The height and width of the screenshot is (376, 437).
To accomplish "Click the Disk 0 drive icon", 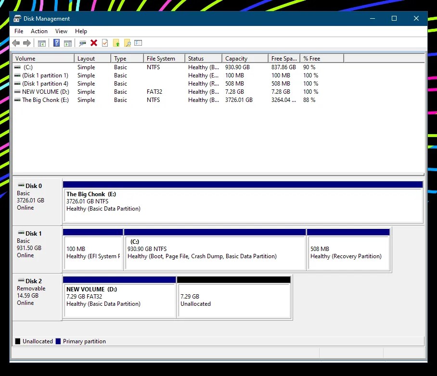I will point(21,185).
